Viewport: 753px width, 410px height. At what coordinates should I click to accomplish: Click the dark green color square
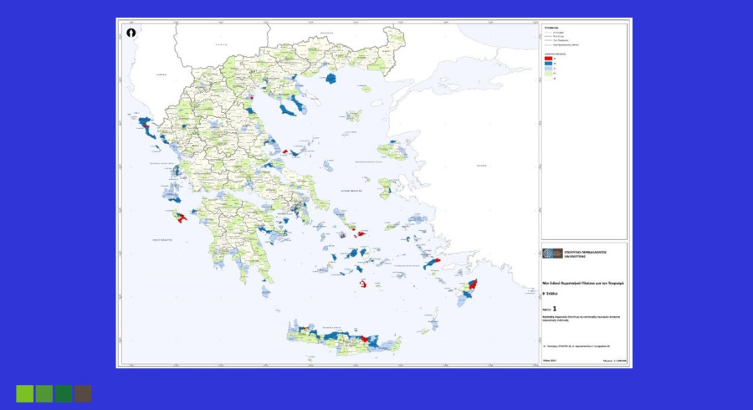coord(64,393)
